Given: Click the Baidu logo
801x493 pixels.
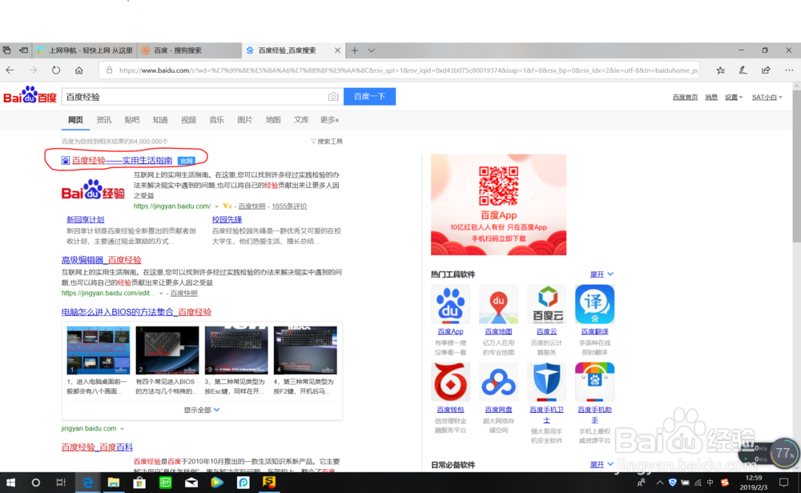Looking at the screenshot, I should pos(30,95).
